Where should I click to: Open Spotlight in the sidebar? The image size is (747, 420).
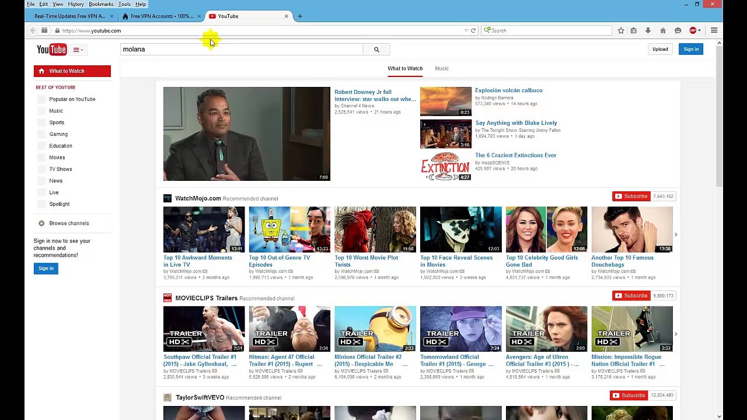60,204
